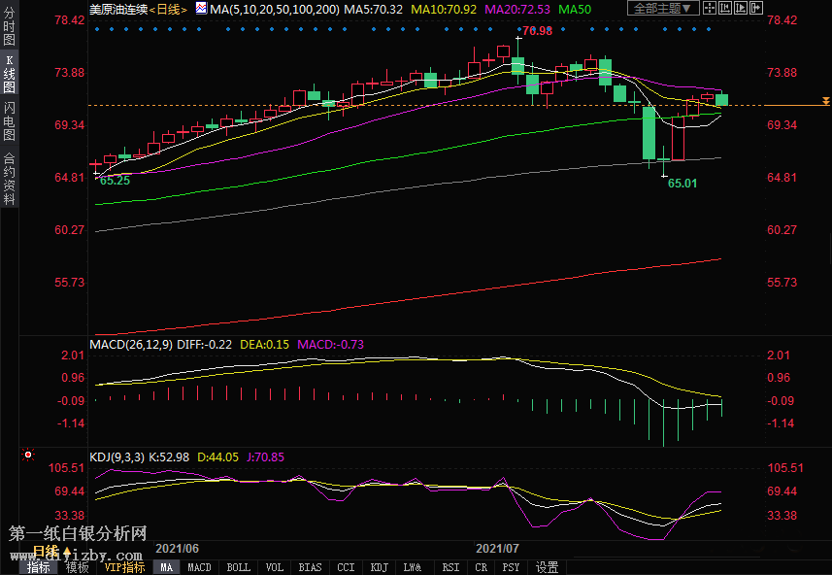832x575 pixels.
Task: Click the second layout icon at top right
Action: 726,9
